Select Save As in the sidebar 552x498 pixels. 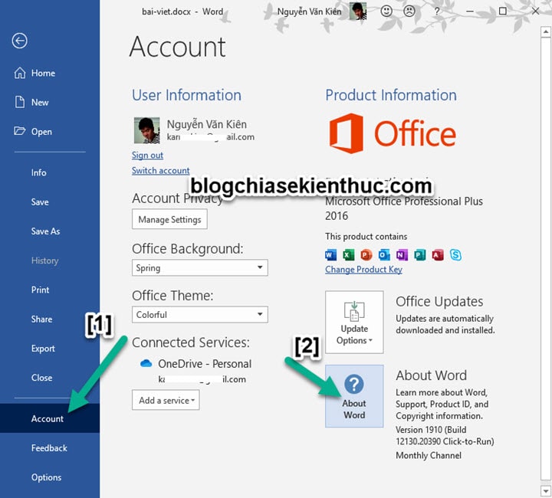pyautogui.click(x=45, y=231)
